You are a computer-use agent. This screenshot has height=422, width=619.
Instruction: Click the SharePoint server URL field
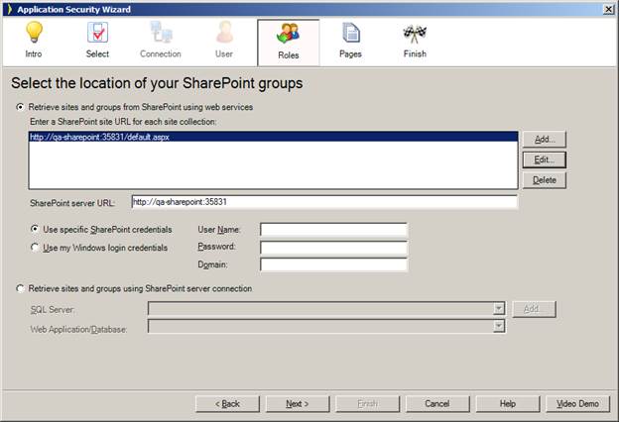(324, 202)
